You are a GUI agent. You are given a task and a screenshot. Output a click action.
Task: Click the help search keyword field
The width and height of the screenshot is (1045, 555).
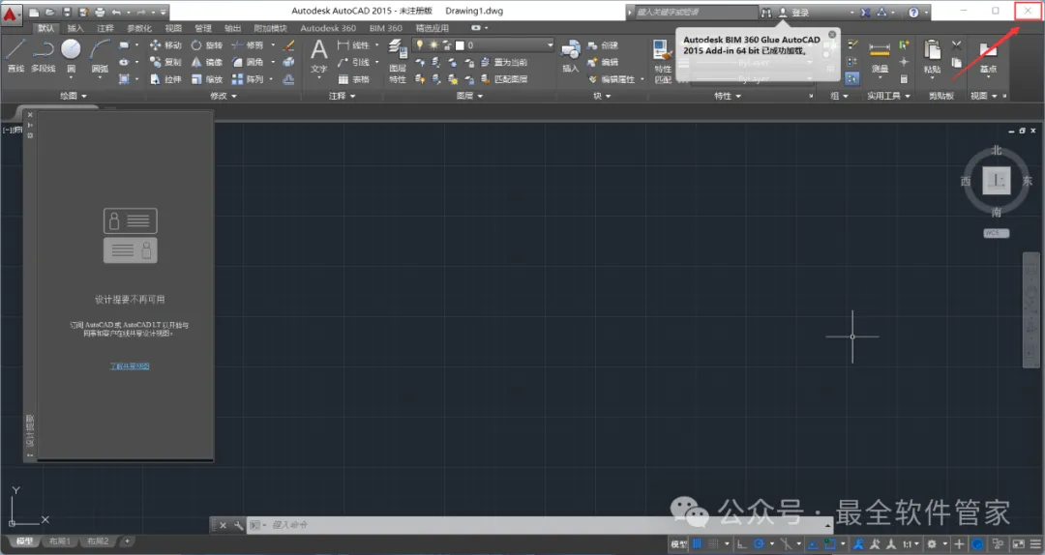pyautogui.click(x=695, y=13)
